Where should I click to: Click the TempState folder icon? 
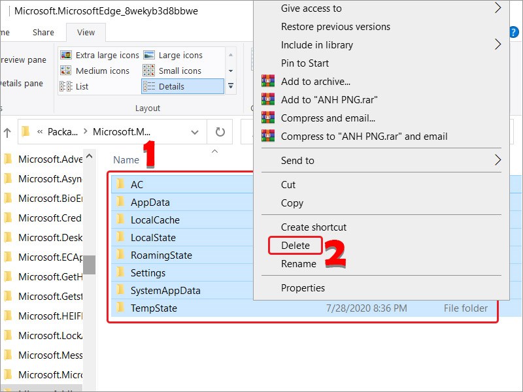click(120, 308)
